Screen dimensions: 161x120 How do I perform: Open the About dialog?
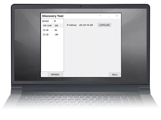click(115, 74)
